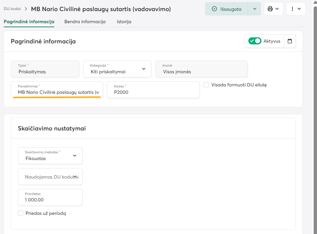Click the calendar icon next to Aktyvus
Screen dimensions: 317x234
click(290, 41)
